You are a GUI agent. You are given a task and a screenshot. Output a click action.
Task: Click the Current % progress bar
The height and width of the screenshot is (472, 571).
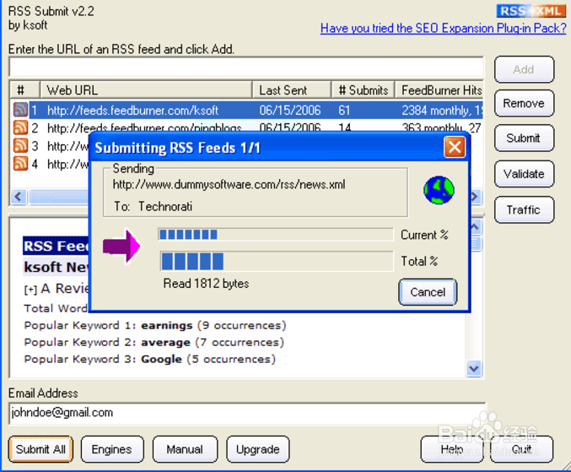(x=276, y=235)
